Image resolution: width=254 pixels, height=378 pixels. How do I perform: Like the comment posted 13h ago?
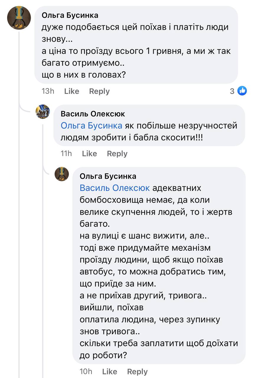(71, 91)
